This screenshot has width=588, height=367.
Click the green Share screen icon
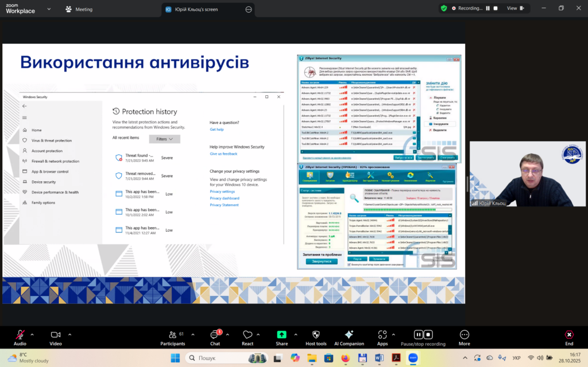pos(281,335)
